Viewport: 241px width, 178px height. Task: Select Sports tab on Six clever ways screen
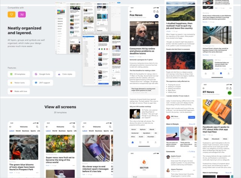[106, 131]
